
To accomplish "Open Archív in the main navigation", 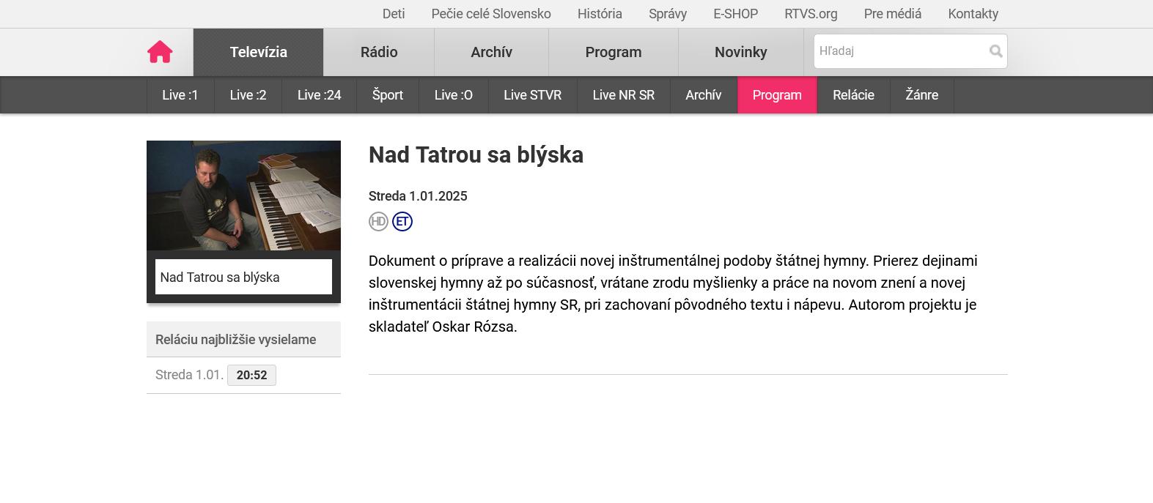I will tap(491, 52).
